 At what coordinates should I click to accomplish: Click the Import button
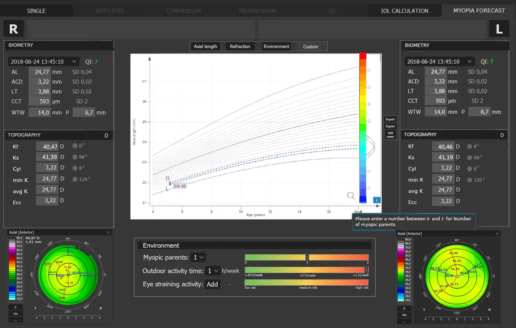point(390,120)
